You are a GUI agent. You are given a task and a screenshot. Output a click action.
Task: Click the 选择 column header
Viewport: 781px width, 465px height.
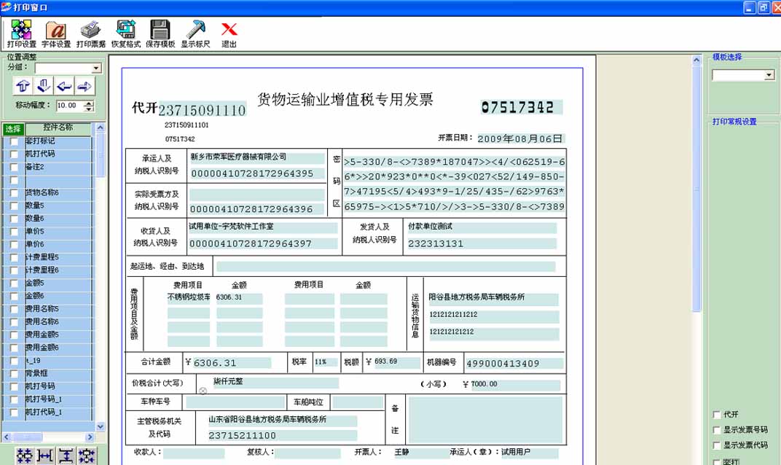click(13, 129)
